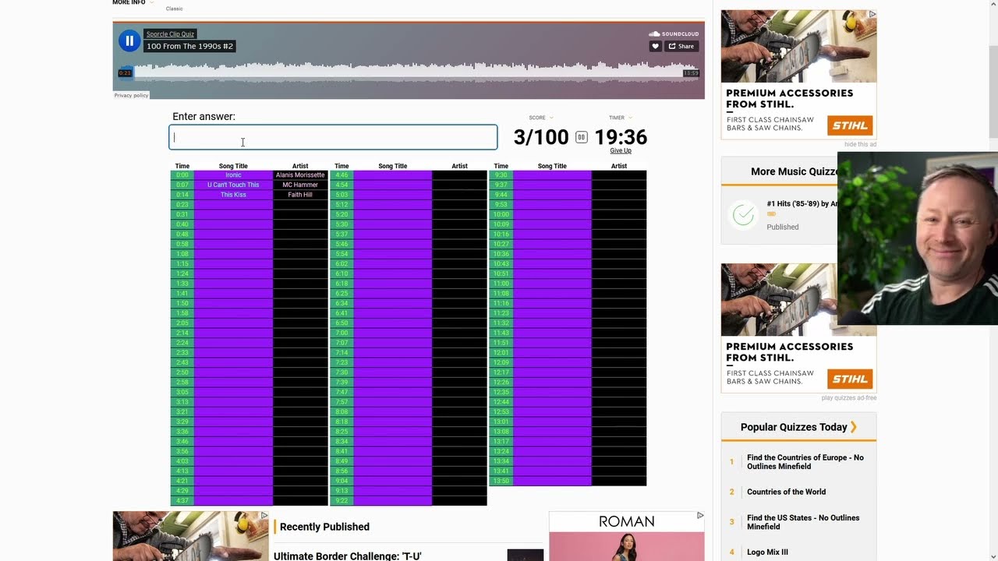Click the AdChoices icon on top STIHL ad
The image size is (998, 561).
coord(872,14)
